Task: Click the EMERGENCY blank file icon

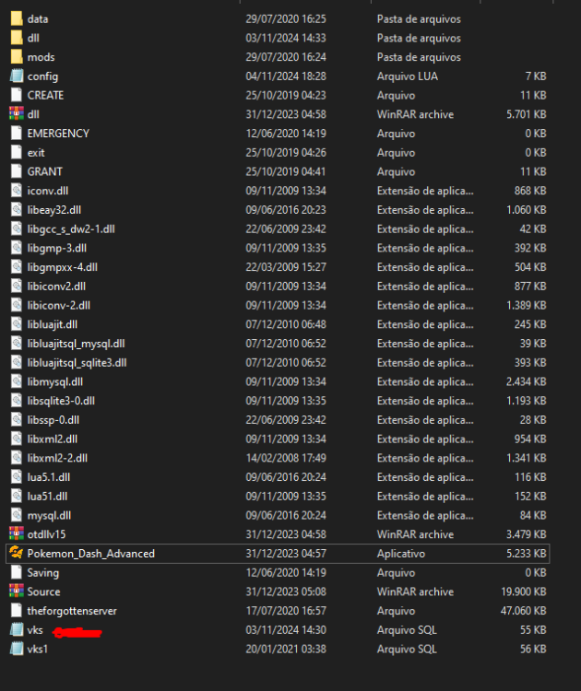Action: [x=17, y=134]
